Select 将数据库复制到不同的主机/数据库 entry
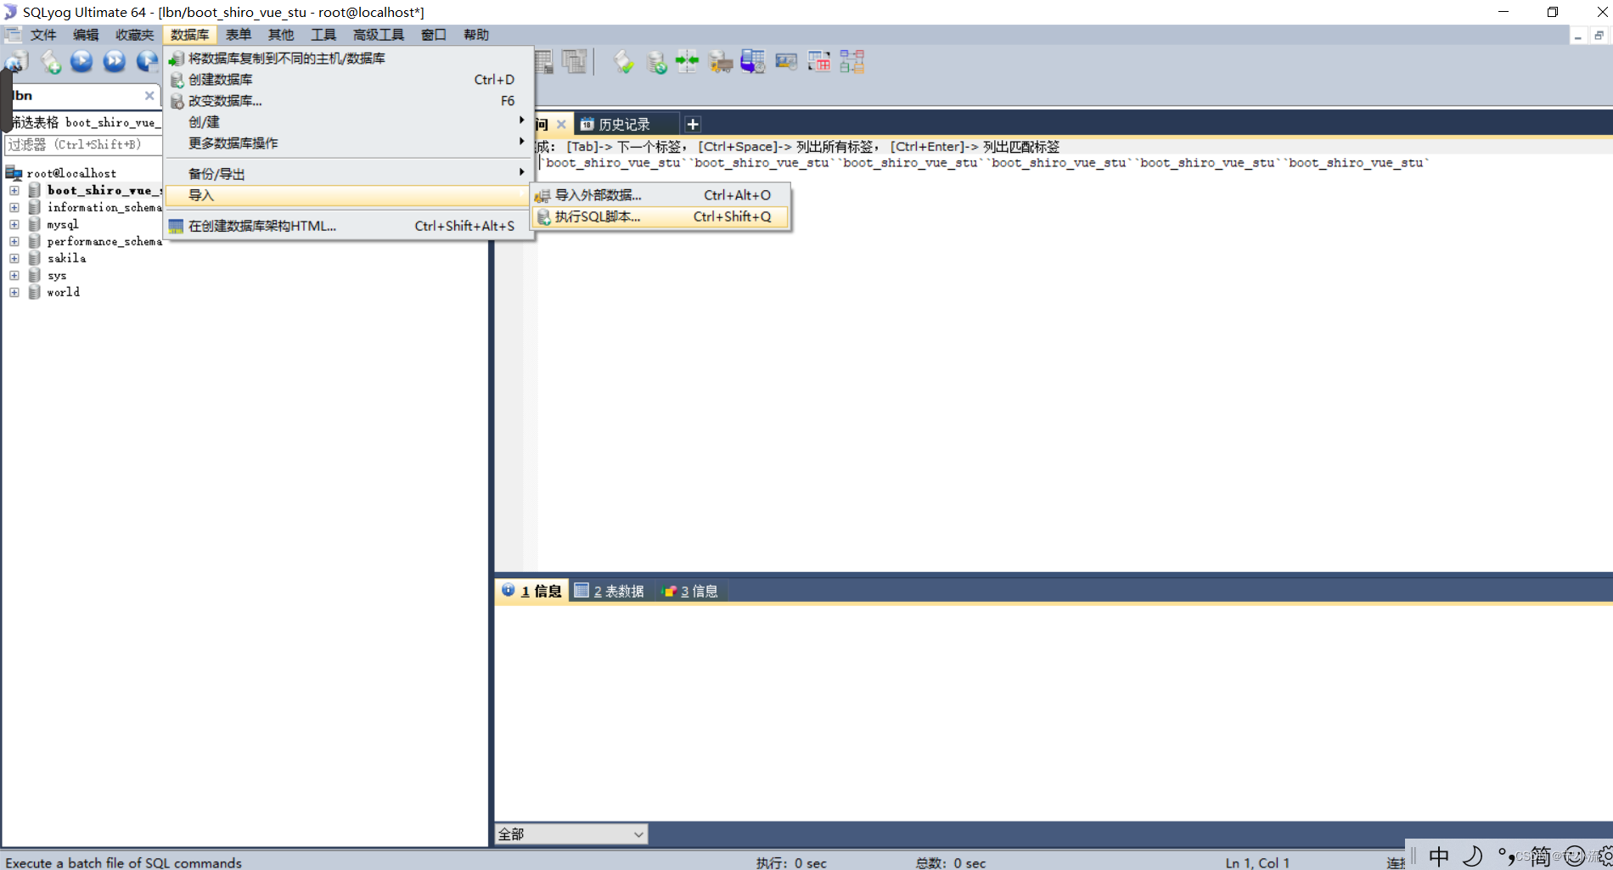The height and width of the screenshot is (870, 1613). pyautogui.click(x=349, y=59)
